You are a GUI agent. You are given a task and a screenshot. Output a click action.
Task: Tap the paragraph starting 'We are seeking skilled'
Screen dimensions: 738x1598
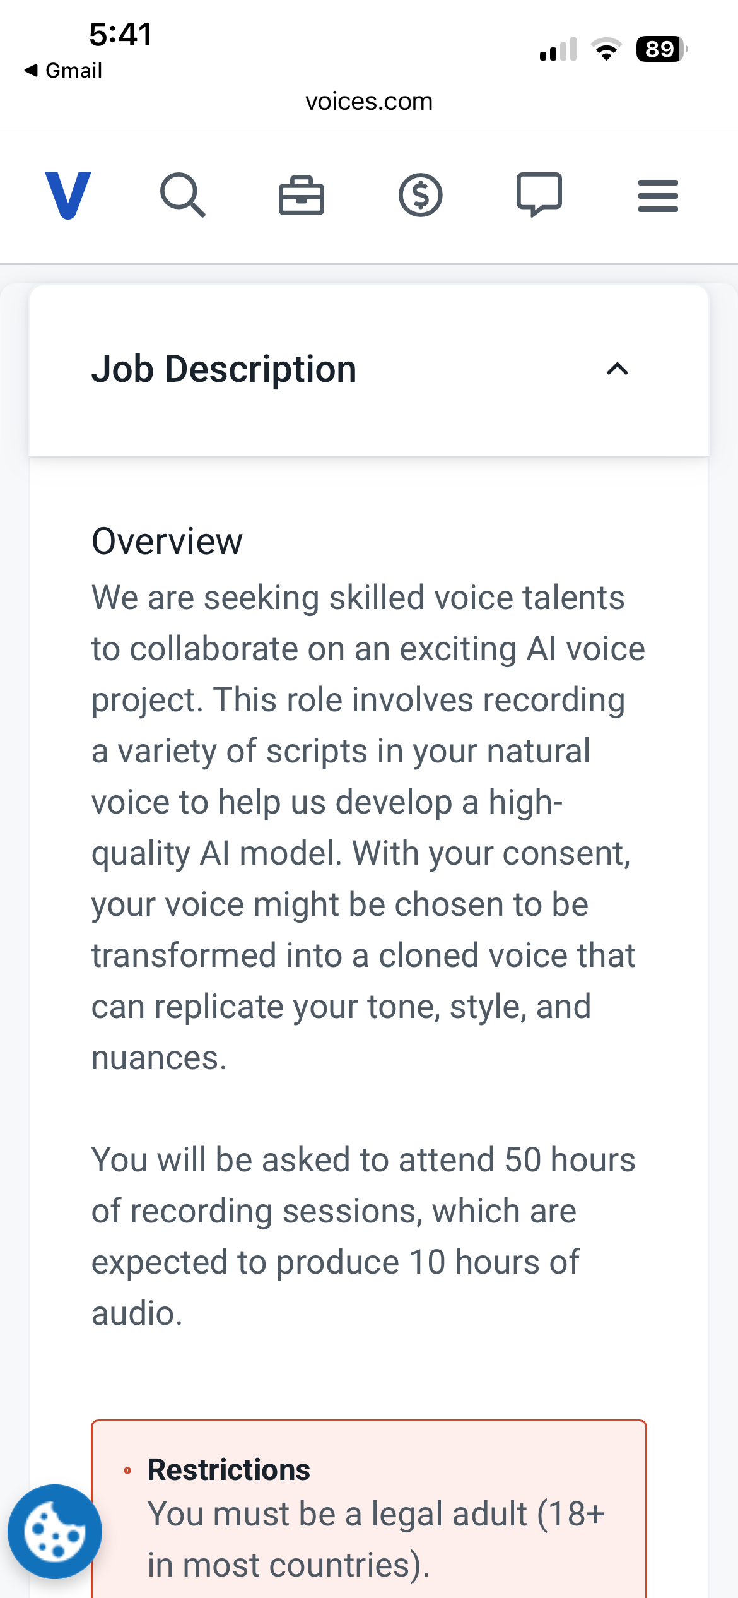pos(368,827)
